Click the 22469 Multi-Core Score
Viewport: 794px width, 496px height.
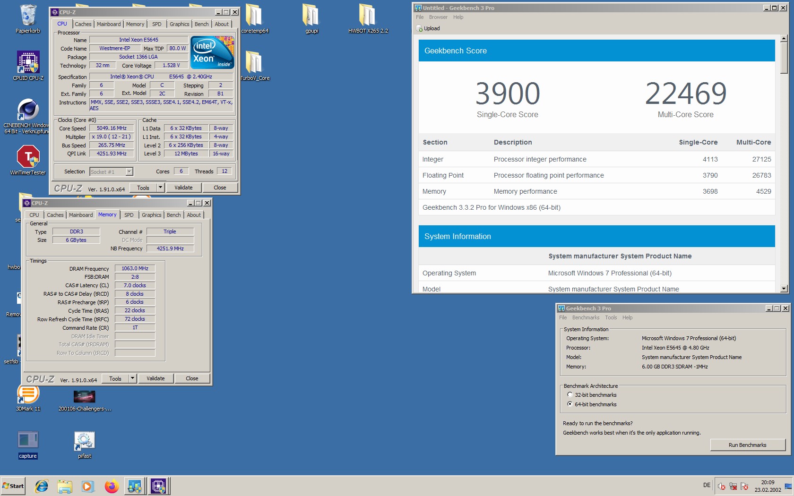click(686, 94)
